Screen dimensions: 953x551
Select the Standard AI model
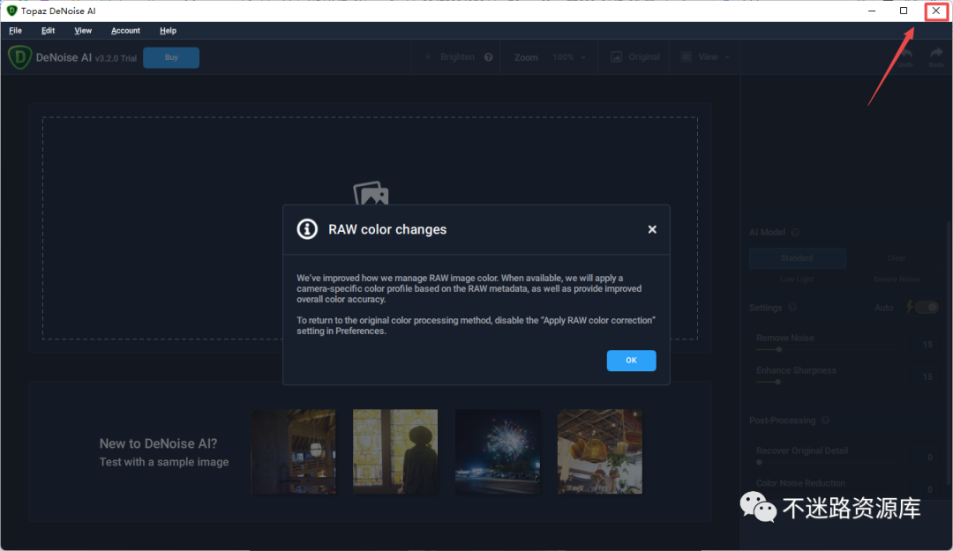797,258
